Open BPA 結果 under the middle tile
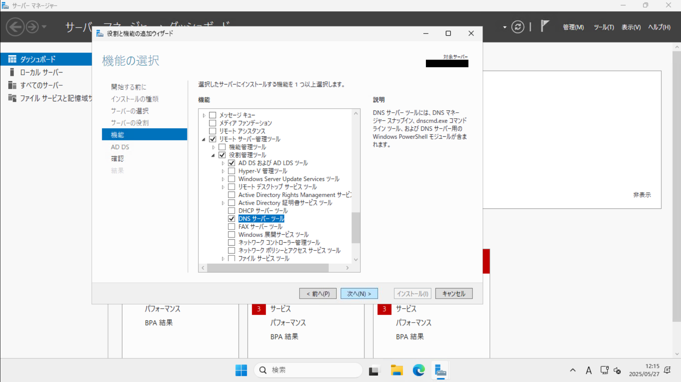The image size is (681, 382). pyautogui.click(x=284, y=337)
